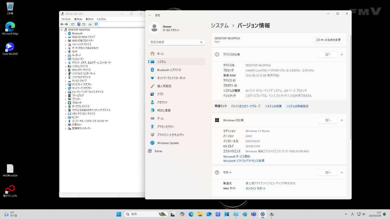Click the Privacy and Security shield icon
Viewport: 390px width, 219px height.
point(152,135)
